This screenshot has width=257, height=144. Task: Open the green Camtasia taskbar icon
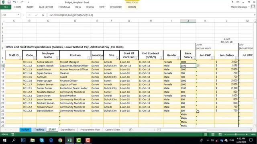pyautogui.click(x=79, y=140)
